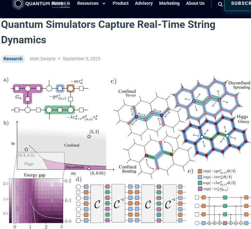This screenshot has height=229, width=251.
Task: Expand the Resources chevron arrow
Action: coord(104,4)
